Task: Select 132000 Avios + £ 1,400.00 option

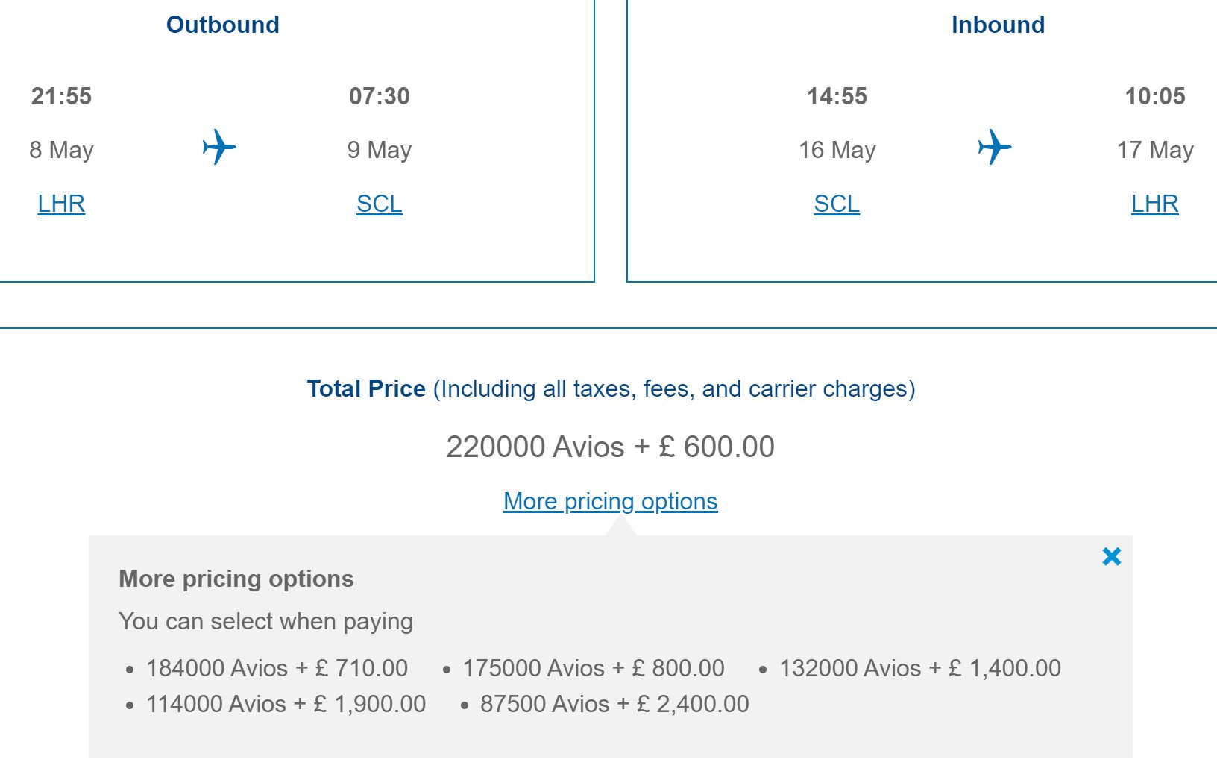Action: (x=920, y=668)
